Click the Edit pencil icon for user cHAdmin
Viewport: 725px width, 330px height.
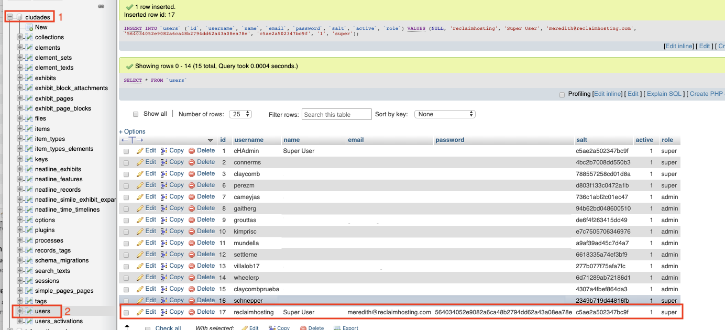pyautogui.click(x=140, y=150)
